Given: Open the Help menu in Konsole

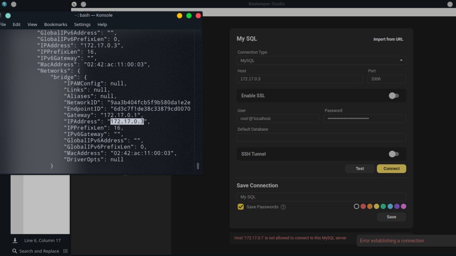Looking at the screenshot, I should 102,25.
